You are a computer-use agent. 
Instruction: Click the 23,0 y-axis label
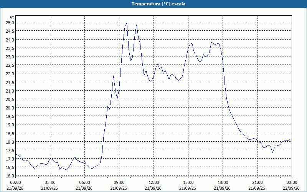click(10, 57)
